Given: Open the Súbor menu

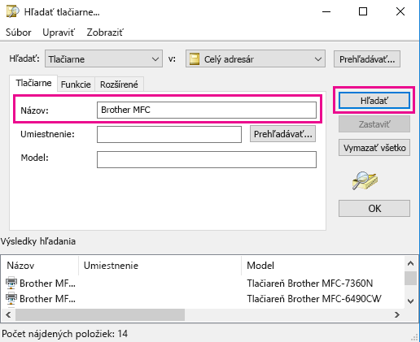Looking at the screenshot, I should coord(19,32).
